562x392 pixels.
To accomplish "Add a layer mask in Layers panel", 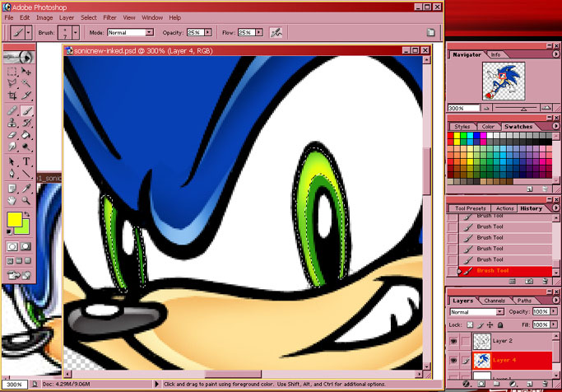I will pyautogui.click(x=481, y=384).
